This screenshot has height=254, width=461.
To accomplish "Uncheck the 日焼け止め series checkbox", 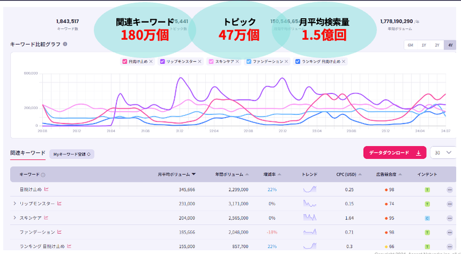I will (x=125, y=62).
